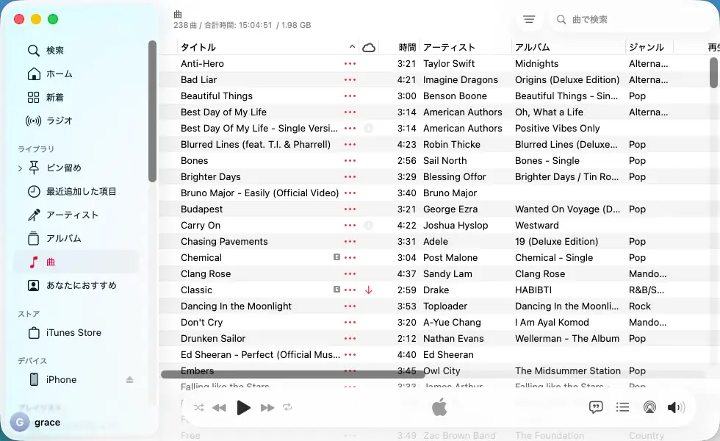The width and height of the screenshot is (720, 441).
Task: Sort by タイトル column header
Action: 267,47
